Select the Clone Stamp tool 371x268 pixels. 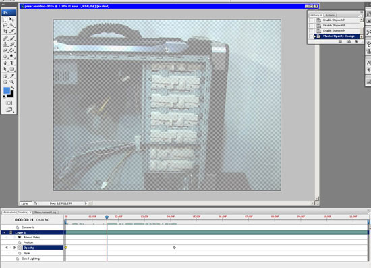click(5, 44)
